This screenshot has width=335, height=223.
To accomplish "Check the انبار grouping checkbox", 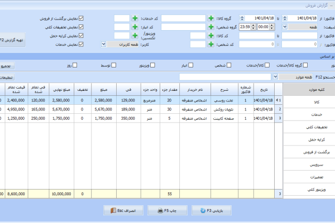I will (191, 65).
